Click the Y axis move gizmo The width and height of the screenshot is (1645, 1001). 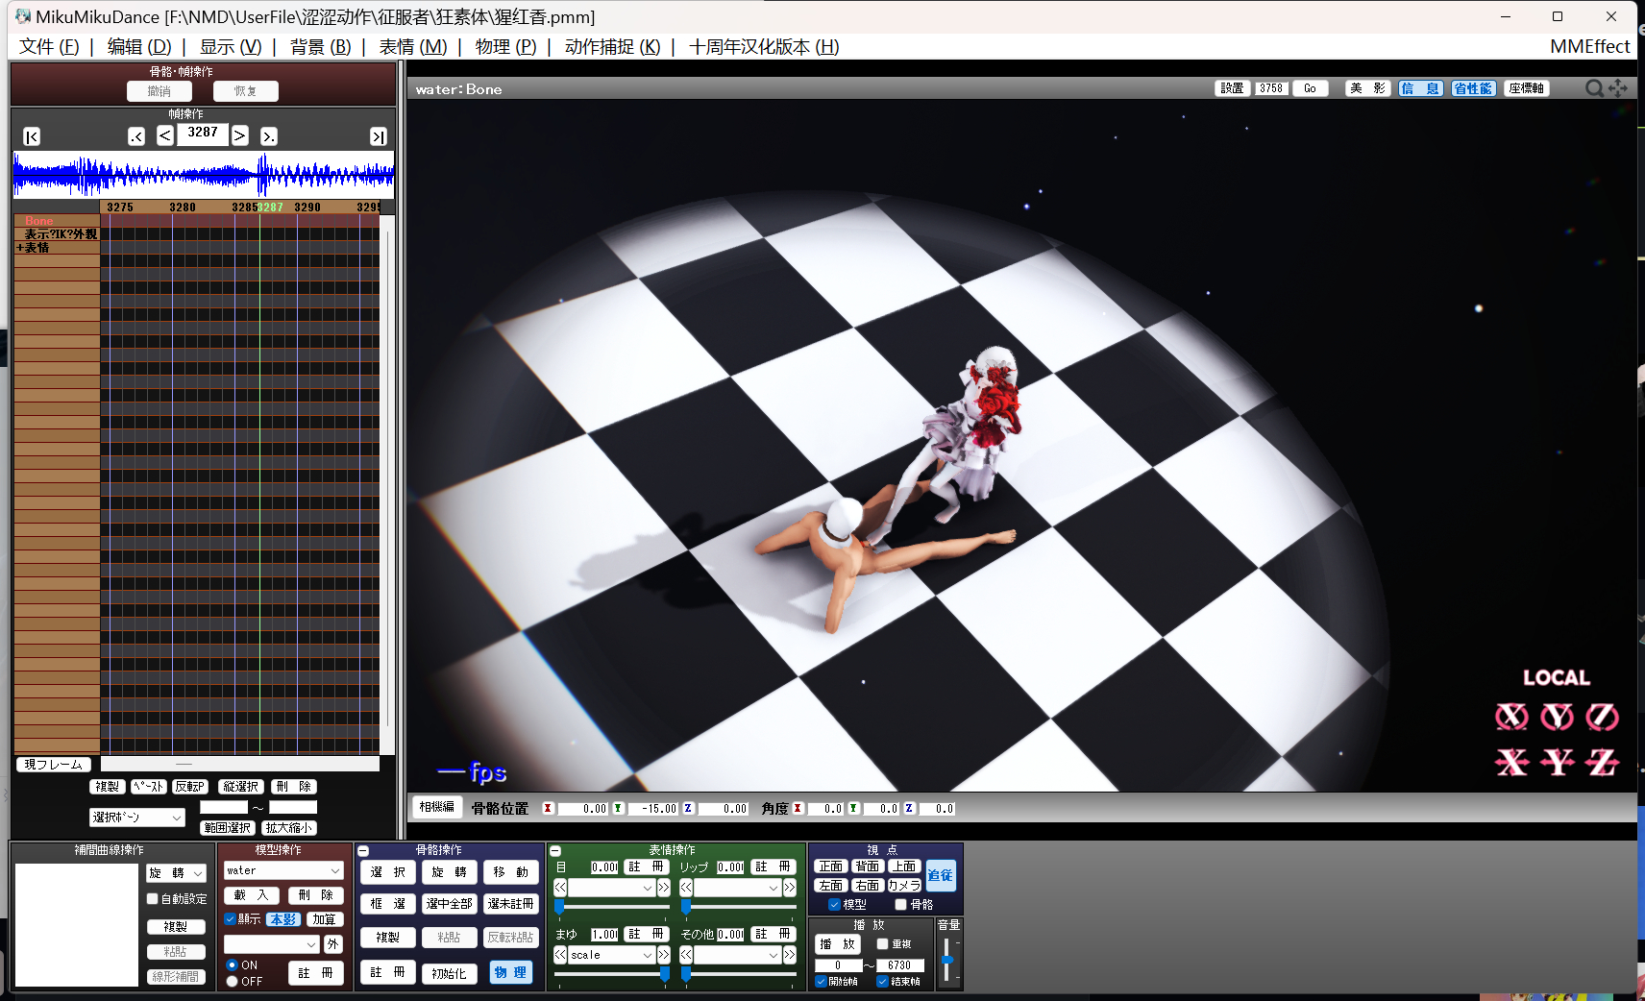point(1558,763)
